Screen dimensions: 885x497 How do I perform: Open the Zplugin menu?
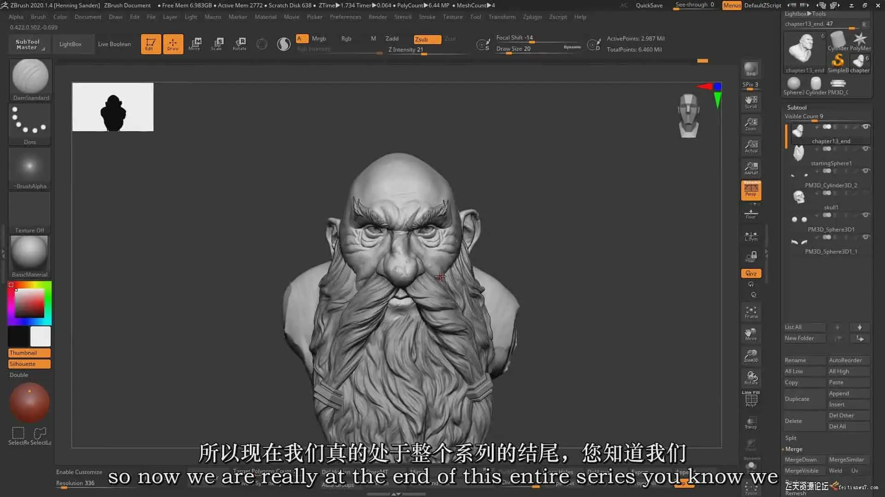click(x=532, y=17)
